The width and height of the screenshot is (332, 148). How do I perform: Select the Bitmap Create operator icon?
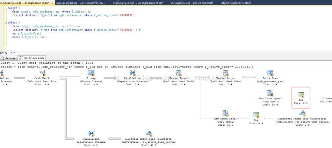point(91,73)
